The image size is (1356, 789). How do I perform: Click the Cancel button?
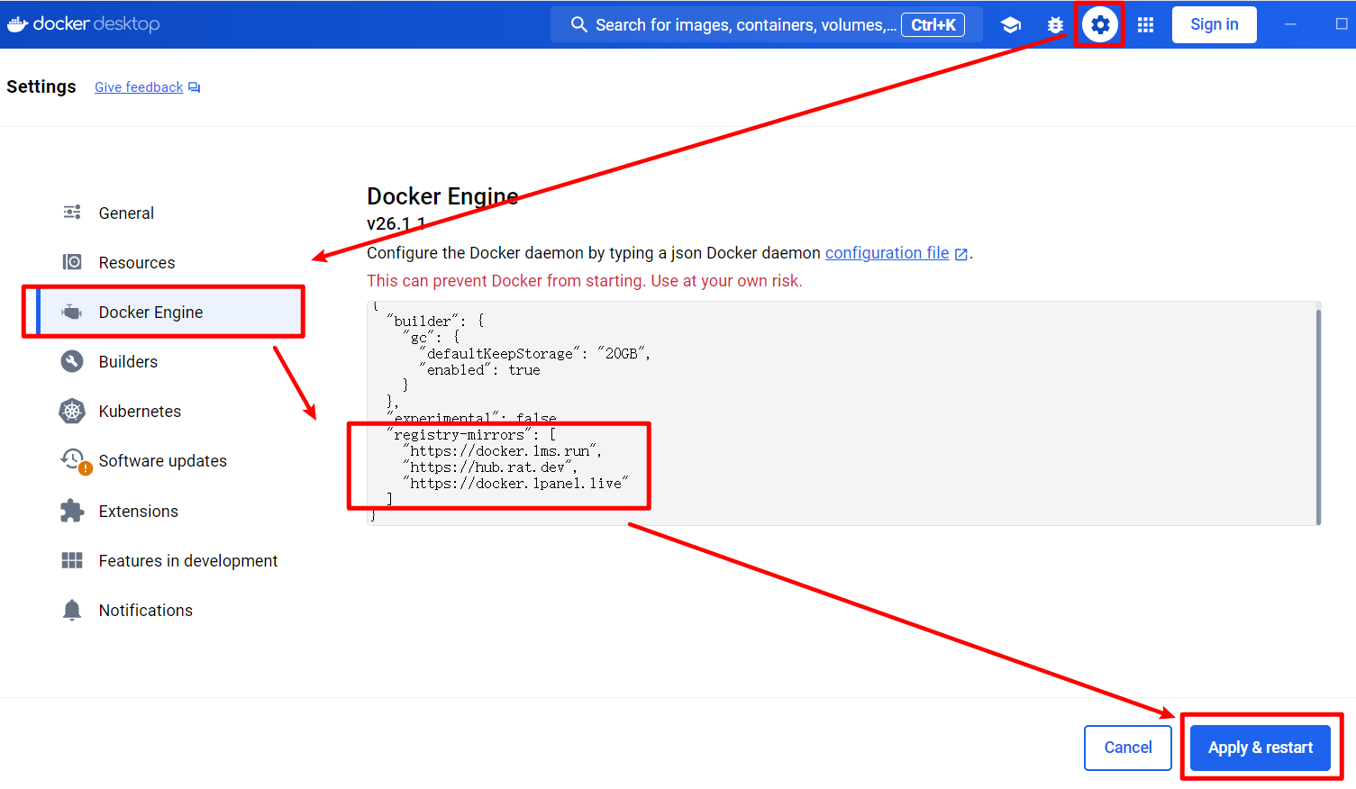[x=1128, y=748]
